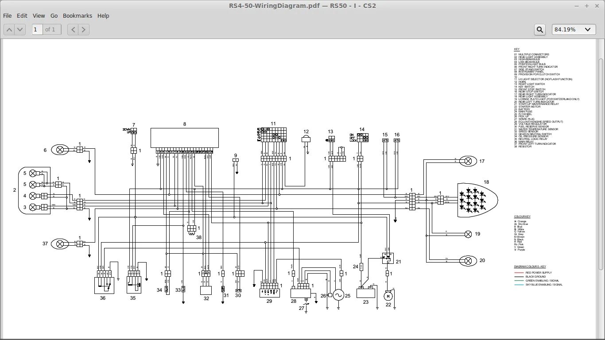This screenshot has height=340, width=605.
Task: Go to previous page with up arrow
Action: (9, 30)
